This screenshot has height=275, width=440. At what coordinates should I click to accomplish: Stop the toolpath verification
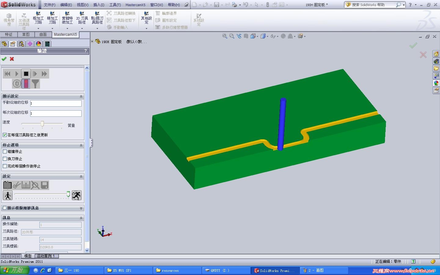(26, 74)
